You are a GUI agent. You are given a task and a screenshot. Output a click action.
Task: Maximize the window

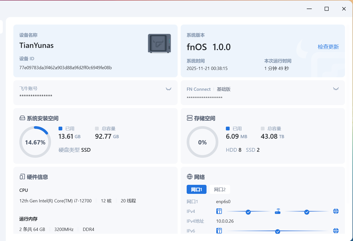click(327, 9)
